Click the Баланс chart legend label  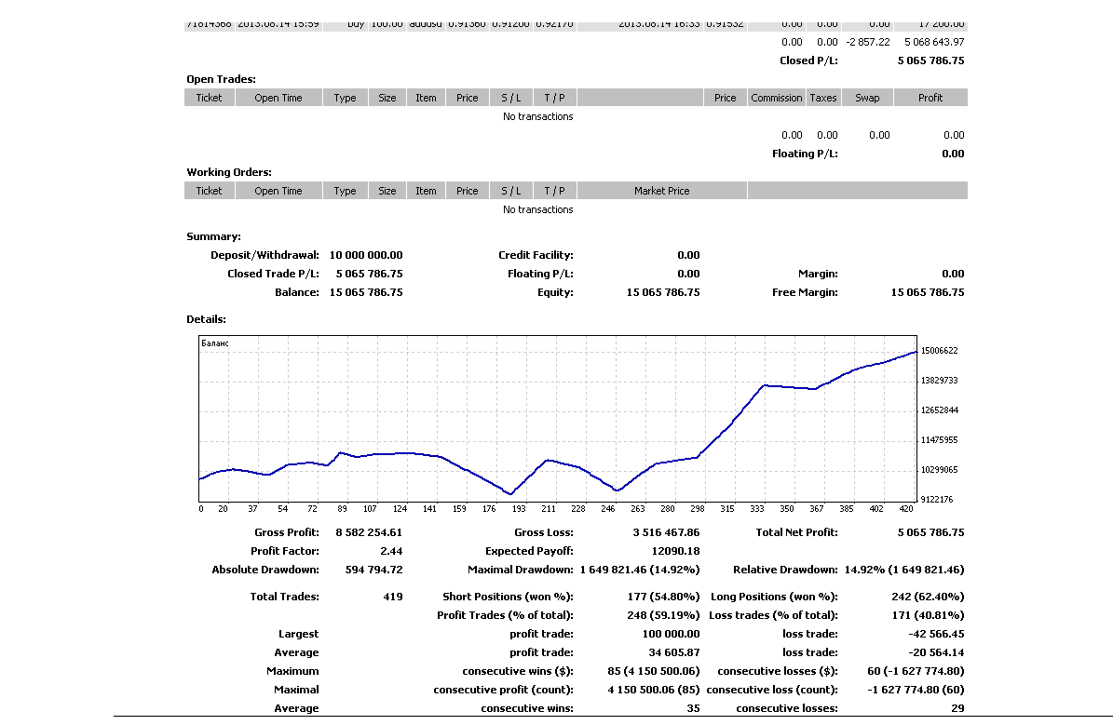215,343
